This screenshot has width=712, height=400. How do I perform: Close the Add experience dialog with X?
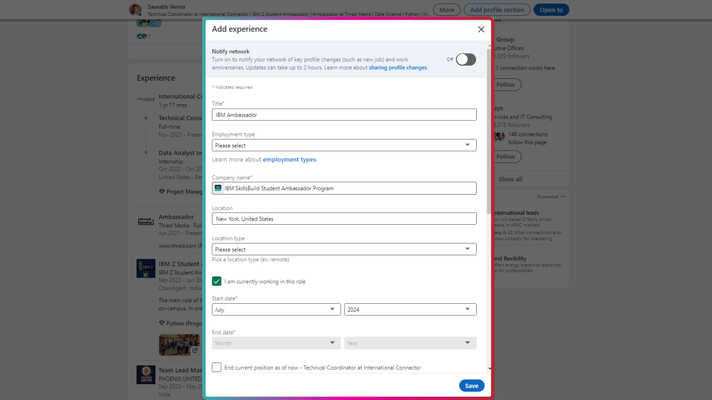(x=481, y=30)
